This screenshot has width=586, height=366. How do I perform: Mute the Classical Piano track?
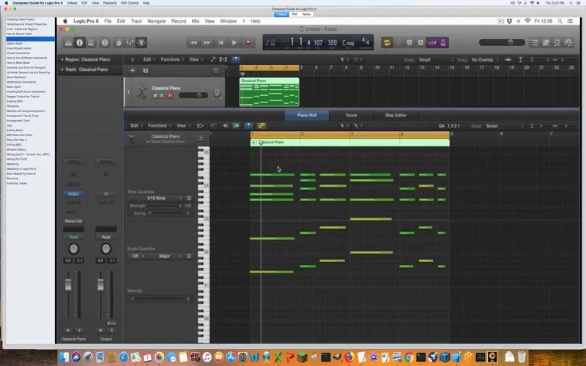155,96
